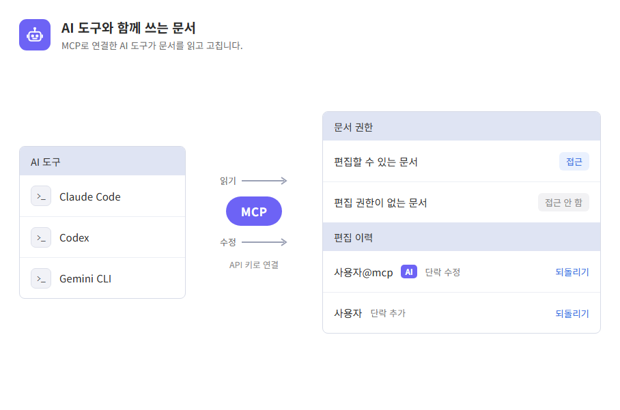This screenshot has height=410, width=620.
Task: Select the Gemini CLI row
Action: point(102,278)
